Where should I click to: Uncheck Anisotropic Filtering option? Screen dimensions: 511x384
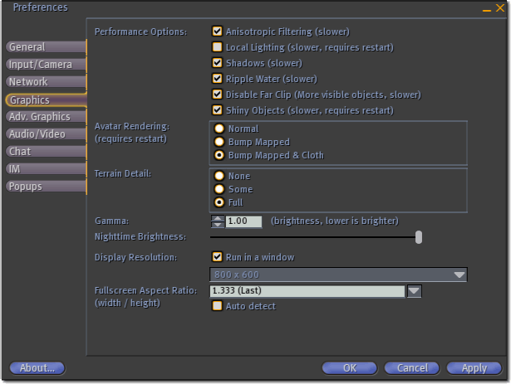coord(217,32)
